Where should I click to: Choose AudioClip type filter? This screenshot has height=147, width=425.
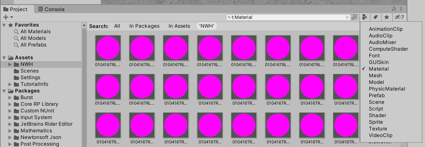tap(381, 36)
